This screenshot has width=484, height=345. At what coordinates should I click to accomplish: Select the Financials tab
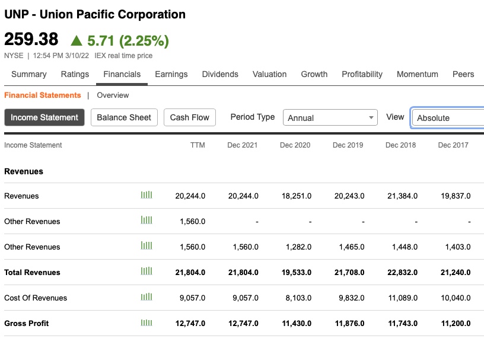point(122,74)
